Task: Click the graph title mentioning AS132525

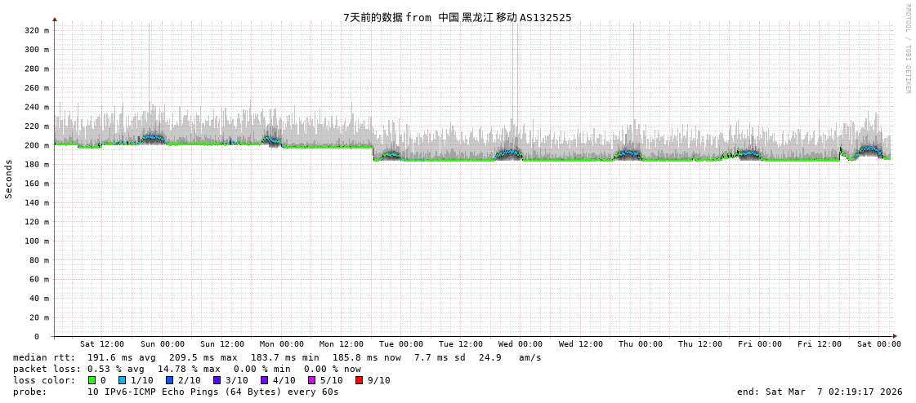Action: point(457,17)
